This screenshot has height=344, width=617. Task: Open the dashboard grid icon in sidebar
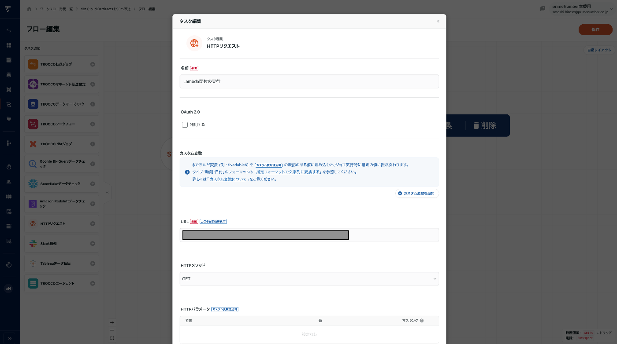[9, 45]
